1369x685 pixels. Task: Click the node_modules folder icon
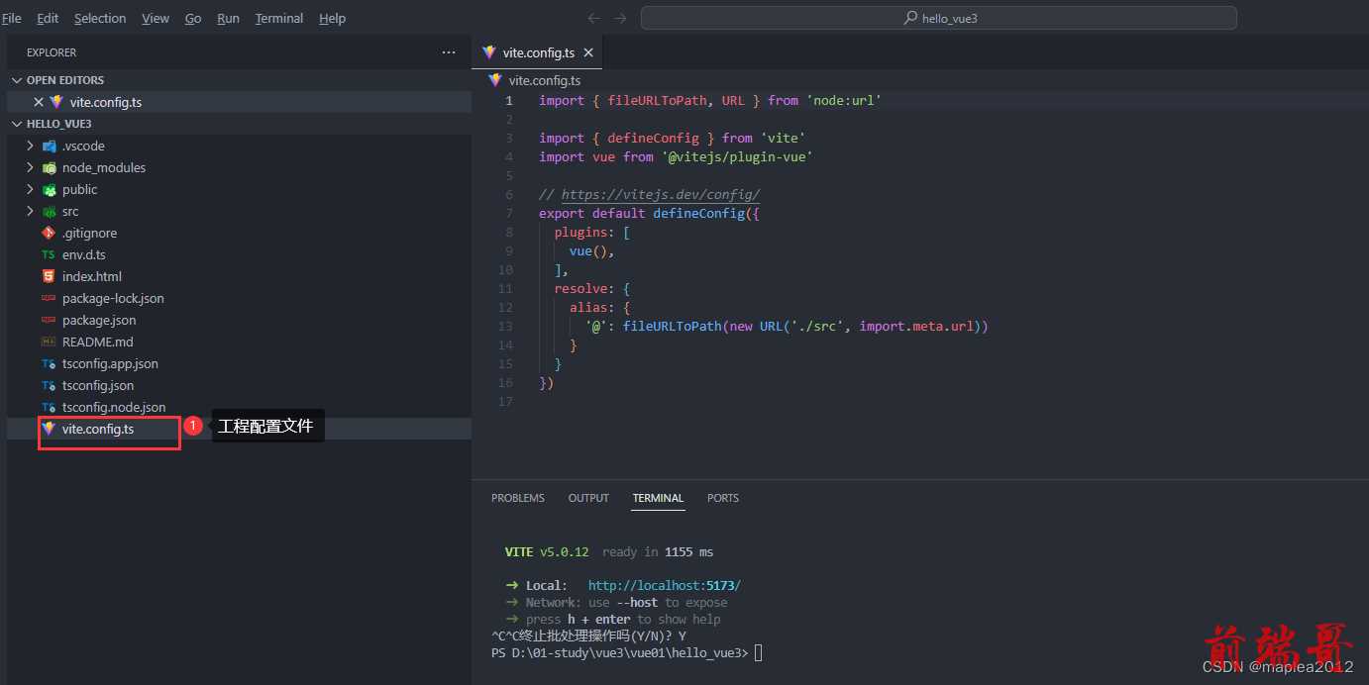tap(49, 167)
